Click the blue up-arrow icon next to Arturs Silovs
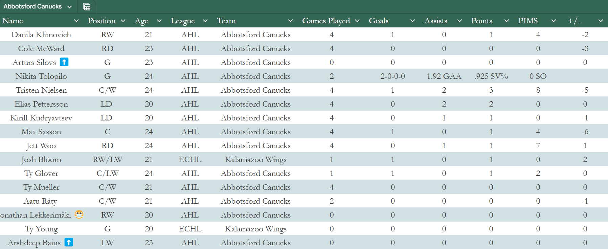 pos(64,62)
